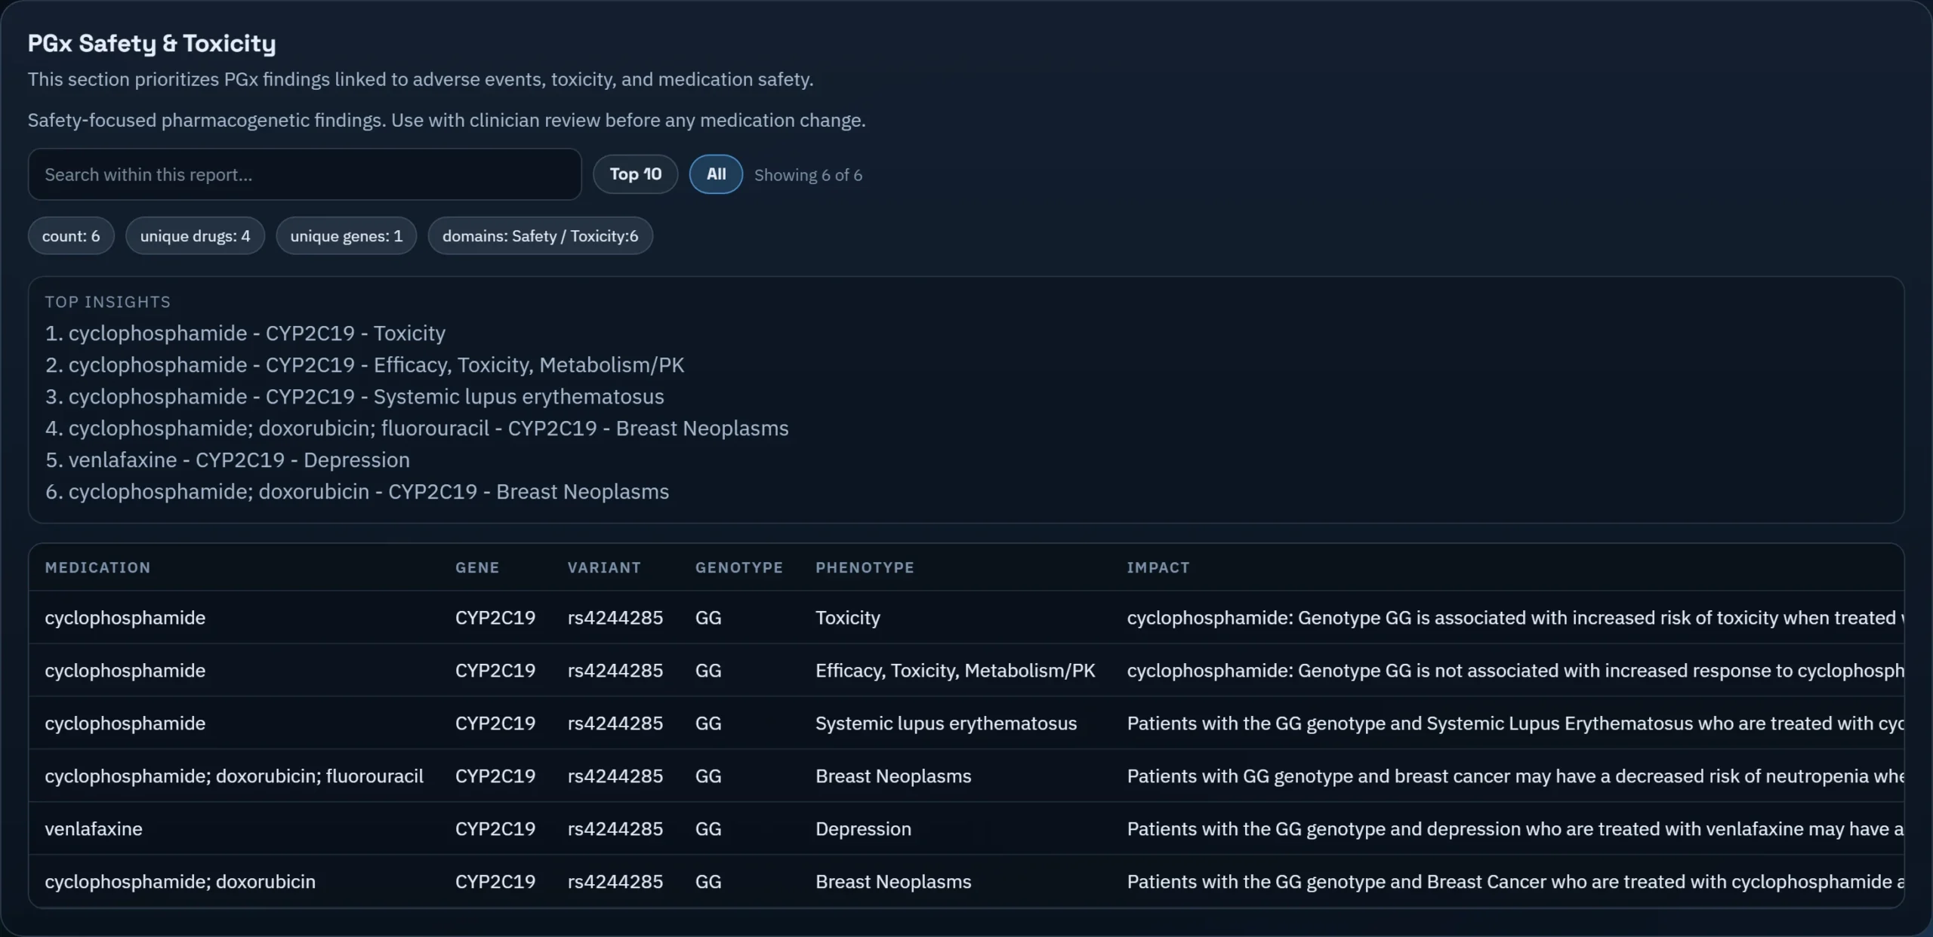Screen dimensions: 1933x937
Task: Click the Genotype column header
Action: click(x=738, y=567)
